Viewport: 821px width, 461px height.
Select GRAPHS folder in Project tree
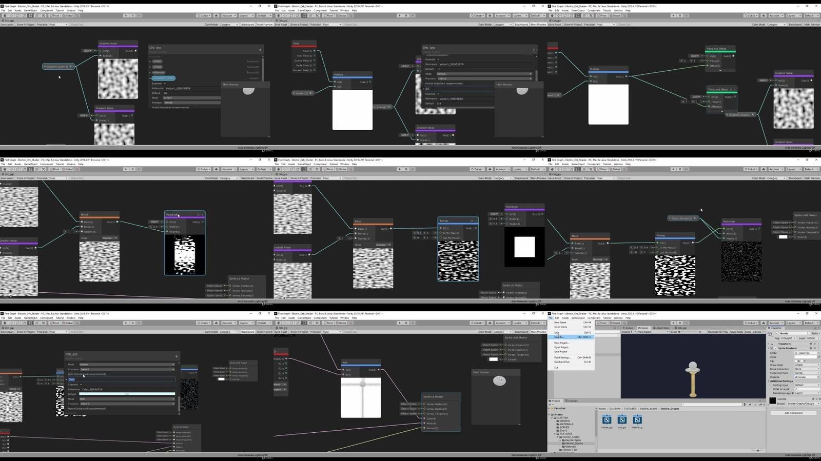click(563, 421)
